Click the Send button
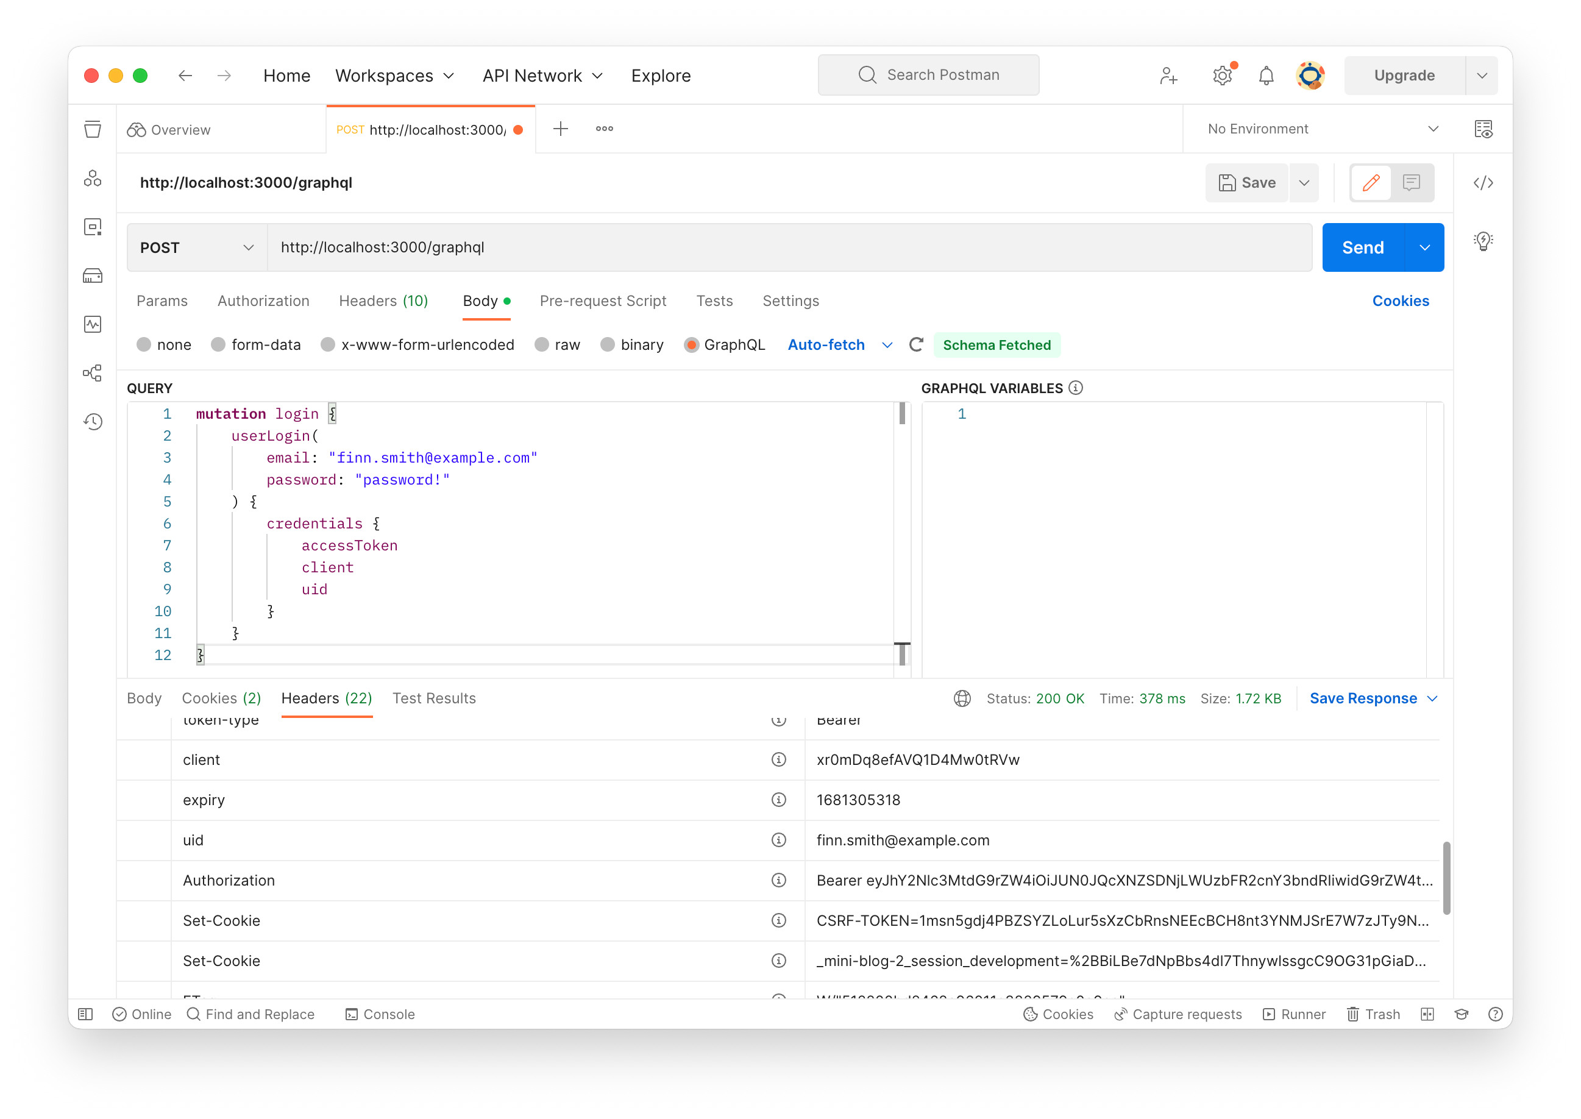 tap(1363, 247)
